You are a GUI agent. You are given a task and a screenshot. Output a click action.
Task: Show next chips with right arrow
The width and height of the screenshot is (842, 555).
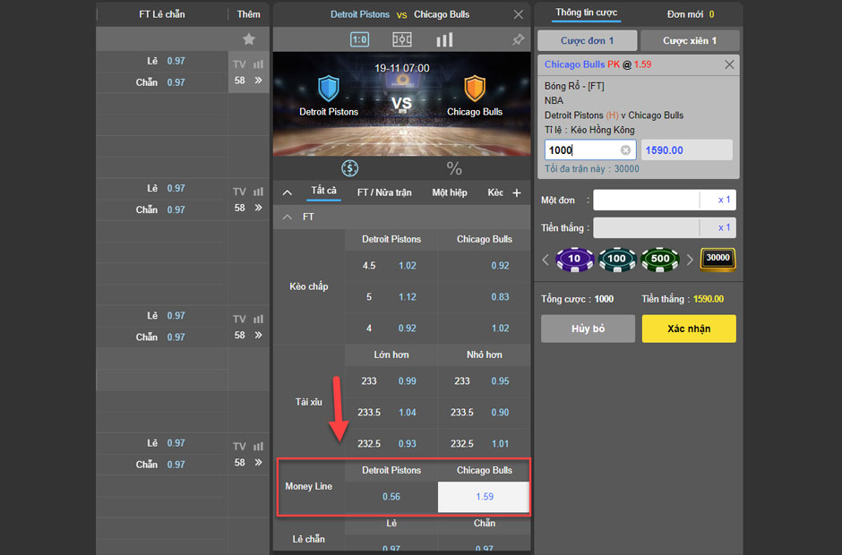(690, 260)
